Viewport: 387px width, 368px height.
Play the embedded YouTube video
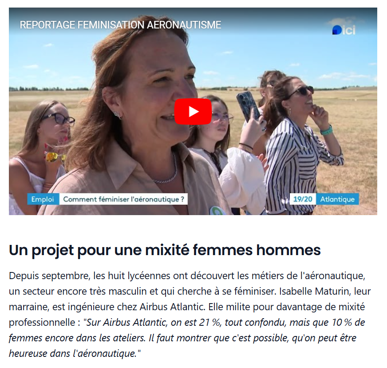(193, 112)
